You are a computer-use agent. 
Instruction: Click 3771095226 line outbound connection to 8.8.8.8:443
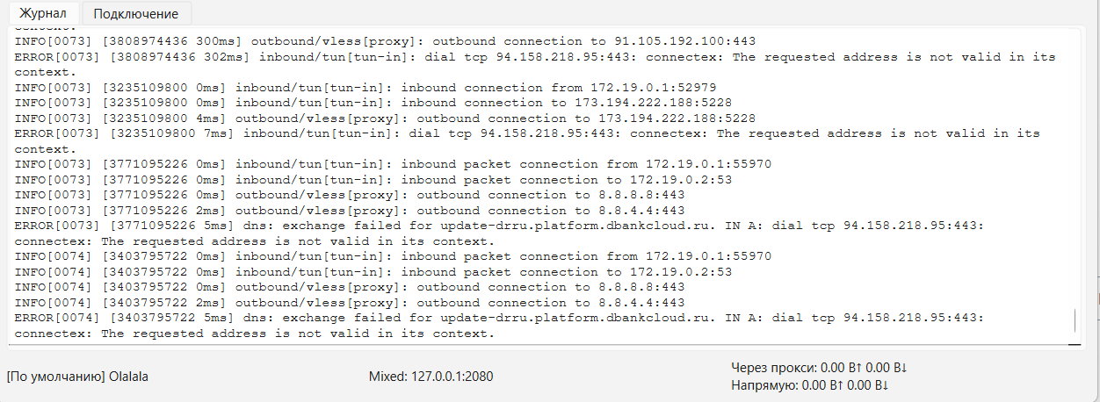(x=350, y=195)
